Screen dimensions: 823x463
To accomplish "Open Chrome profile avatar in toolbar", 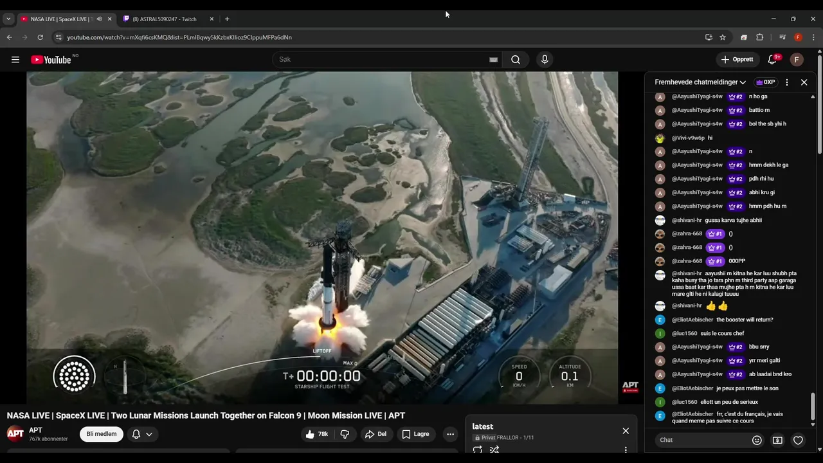I will [x=798, y=37].
